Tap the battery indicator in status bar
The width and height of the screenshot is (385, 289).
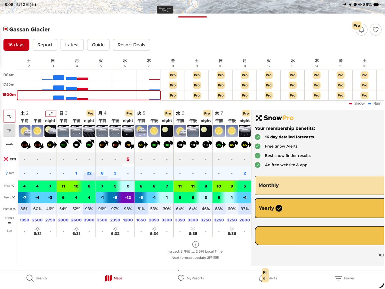(x=377, y=5)
